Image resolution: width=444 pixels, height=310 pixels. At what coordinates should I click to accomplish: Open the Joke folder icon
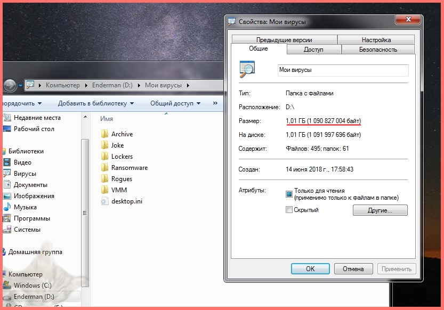[104, 145]
